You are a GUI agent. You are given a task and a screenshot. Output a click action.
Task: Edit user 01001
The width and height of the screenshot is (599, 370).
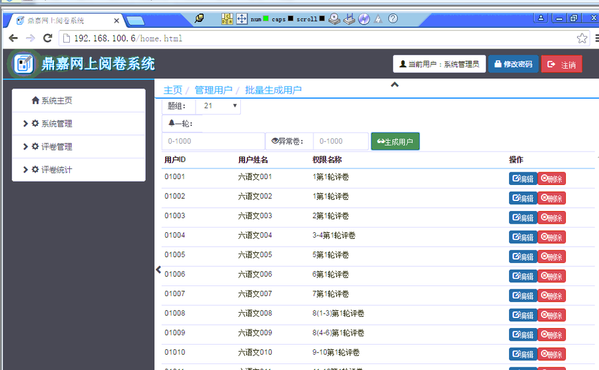(523, 179)
